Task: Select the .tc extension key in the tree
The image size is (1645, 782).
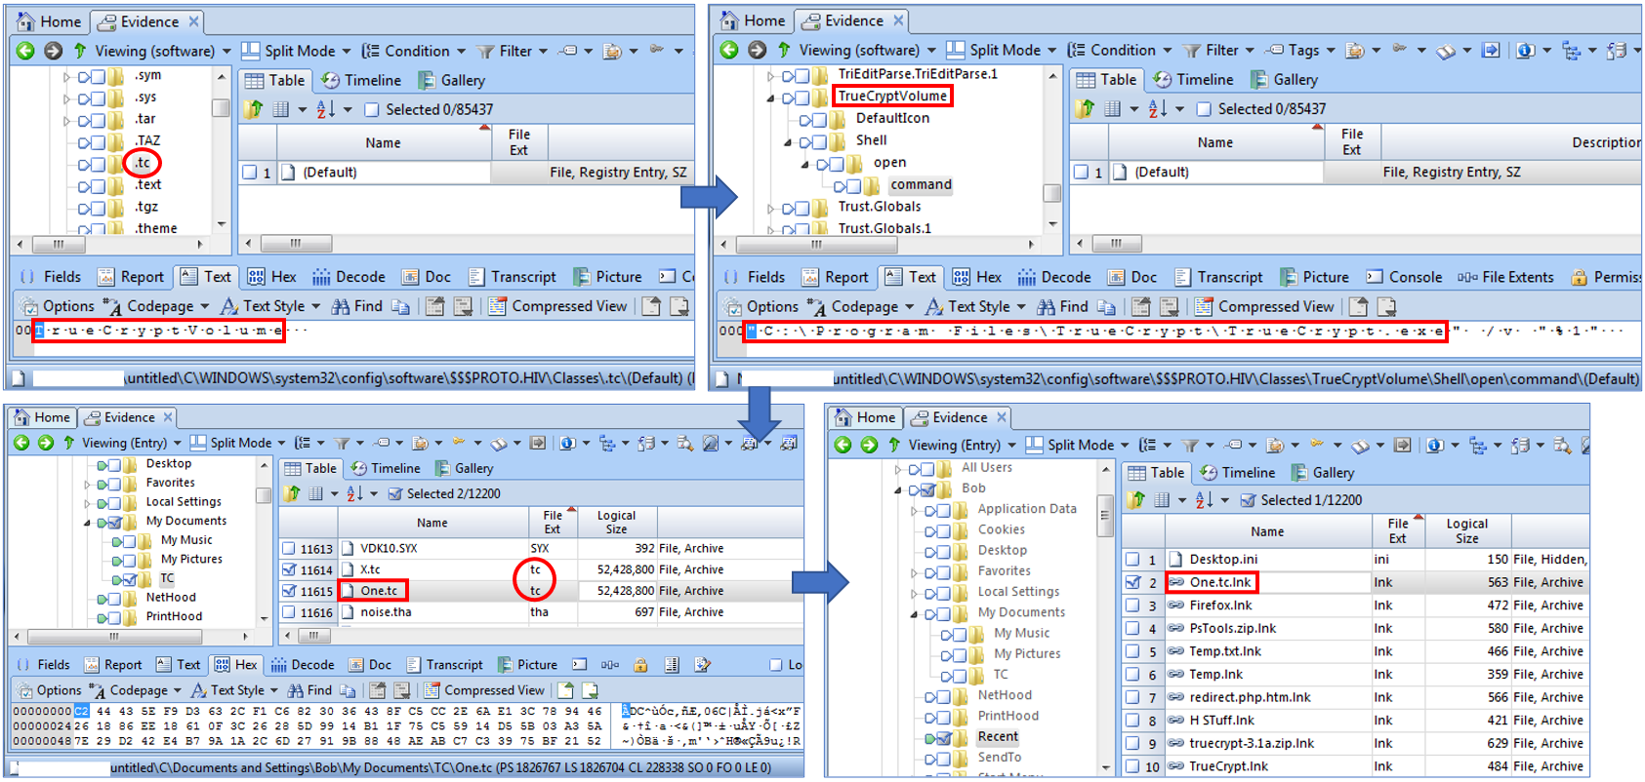Action: [143, 163]
